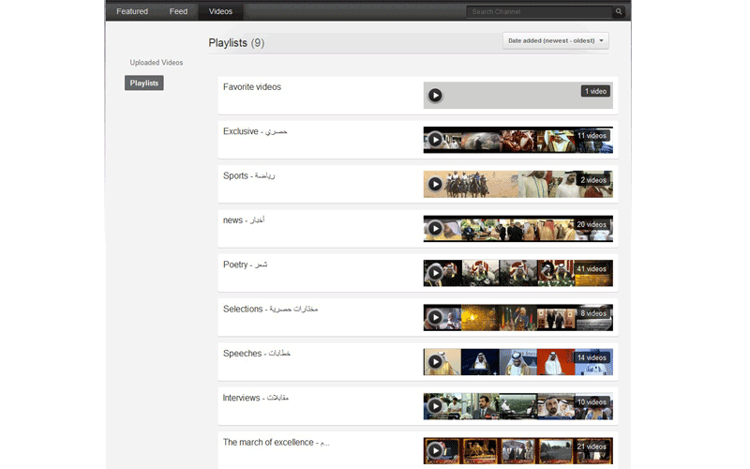The height and width of the screenshot is (469, 750).
Task: Play the Selections playlist
Action: pos(435,317)
